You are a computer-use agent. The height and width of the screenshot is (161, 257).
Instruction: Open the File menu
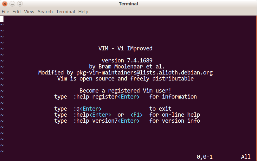(5, 12)
